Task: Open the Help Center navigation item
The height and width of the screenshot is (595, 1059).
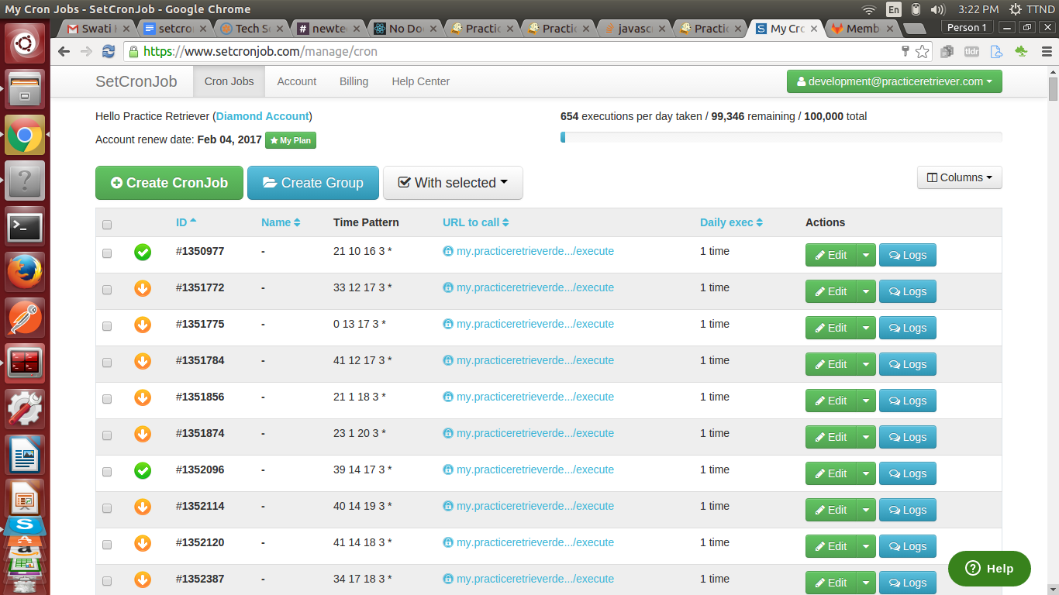Action: coord(420,81)
